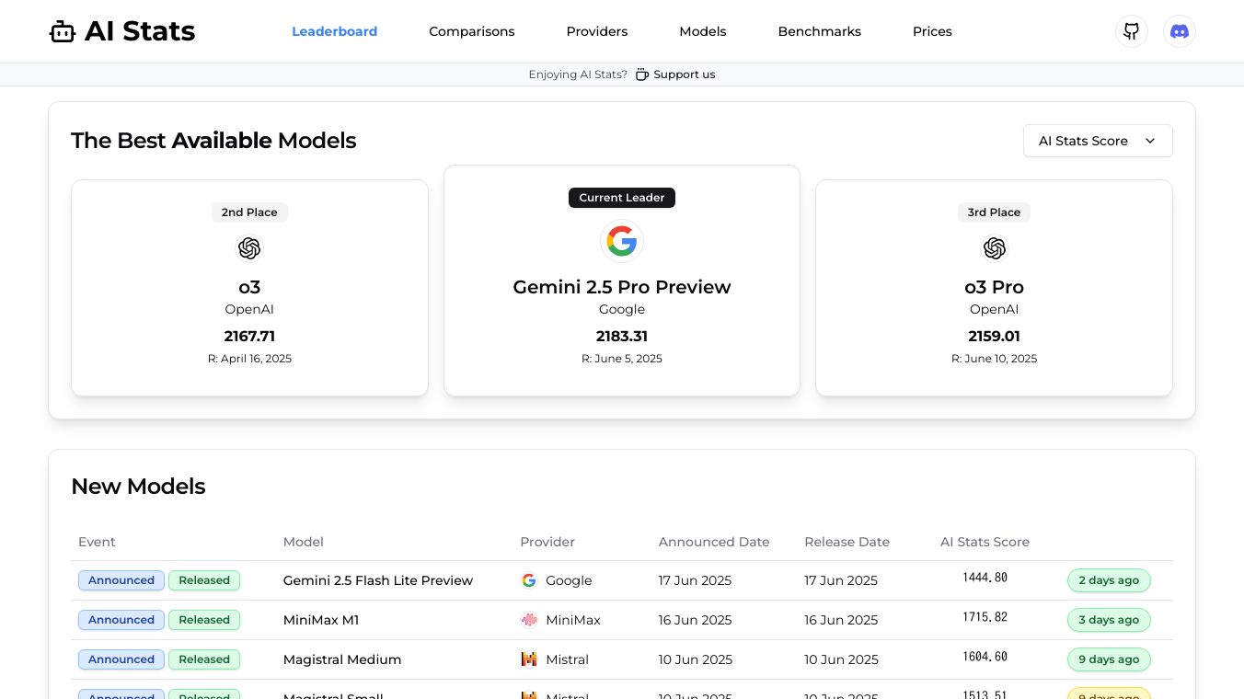Click the OpenAI logo on the o3 Pro card
1244x699 pixels.
994,248
